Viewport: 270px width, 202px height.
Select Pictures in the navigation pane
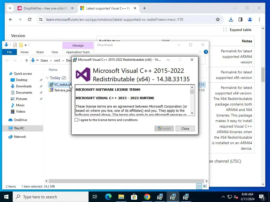[22, 99]
